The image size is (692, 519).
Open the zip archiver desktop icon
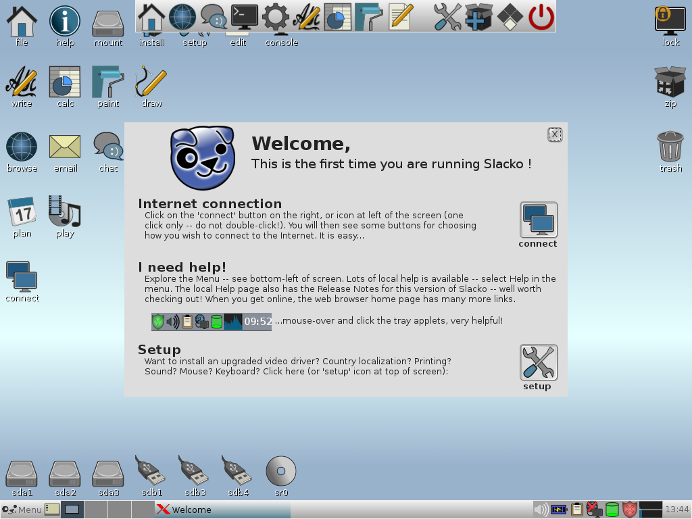pos(670,87)
